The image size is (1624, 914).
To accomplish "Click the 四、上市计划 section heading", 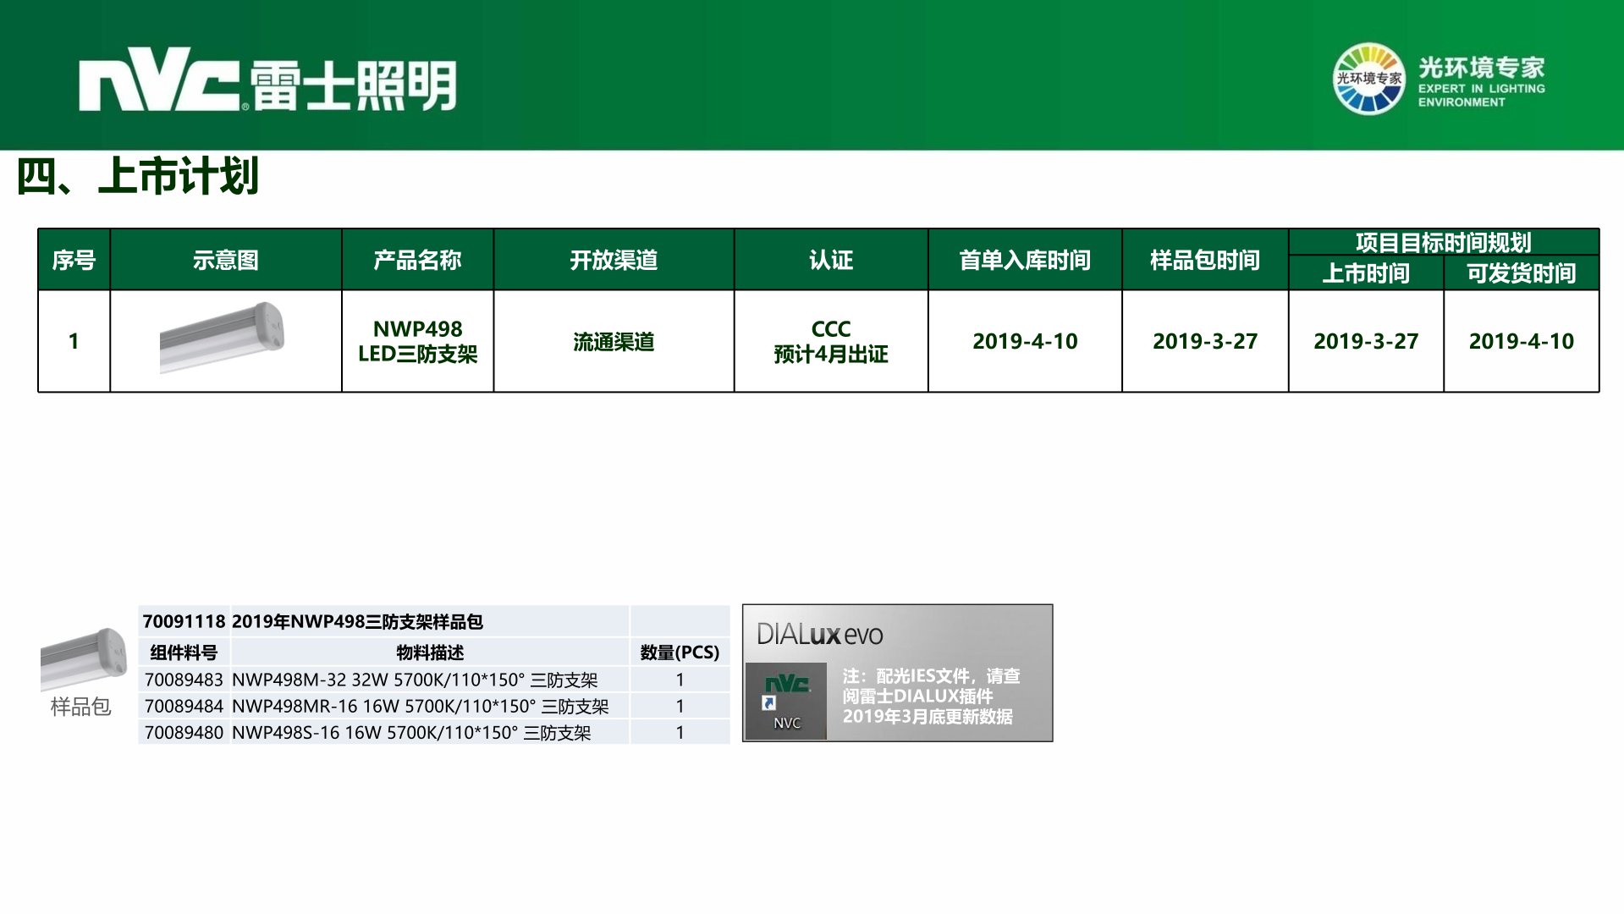I will pyautogui.click(x=137, y=176).
